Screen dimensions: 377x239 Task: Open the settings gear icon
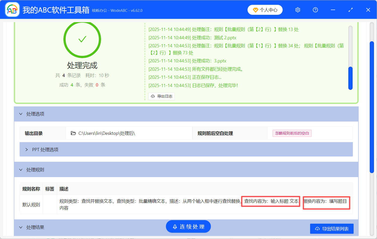(298, 10)
